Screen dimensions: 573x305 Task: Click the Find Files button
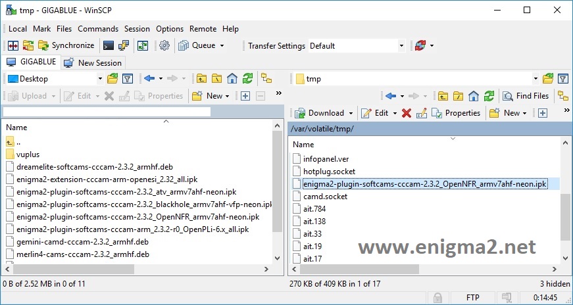[526, 96]
